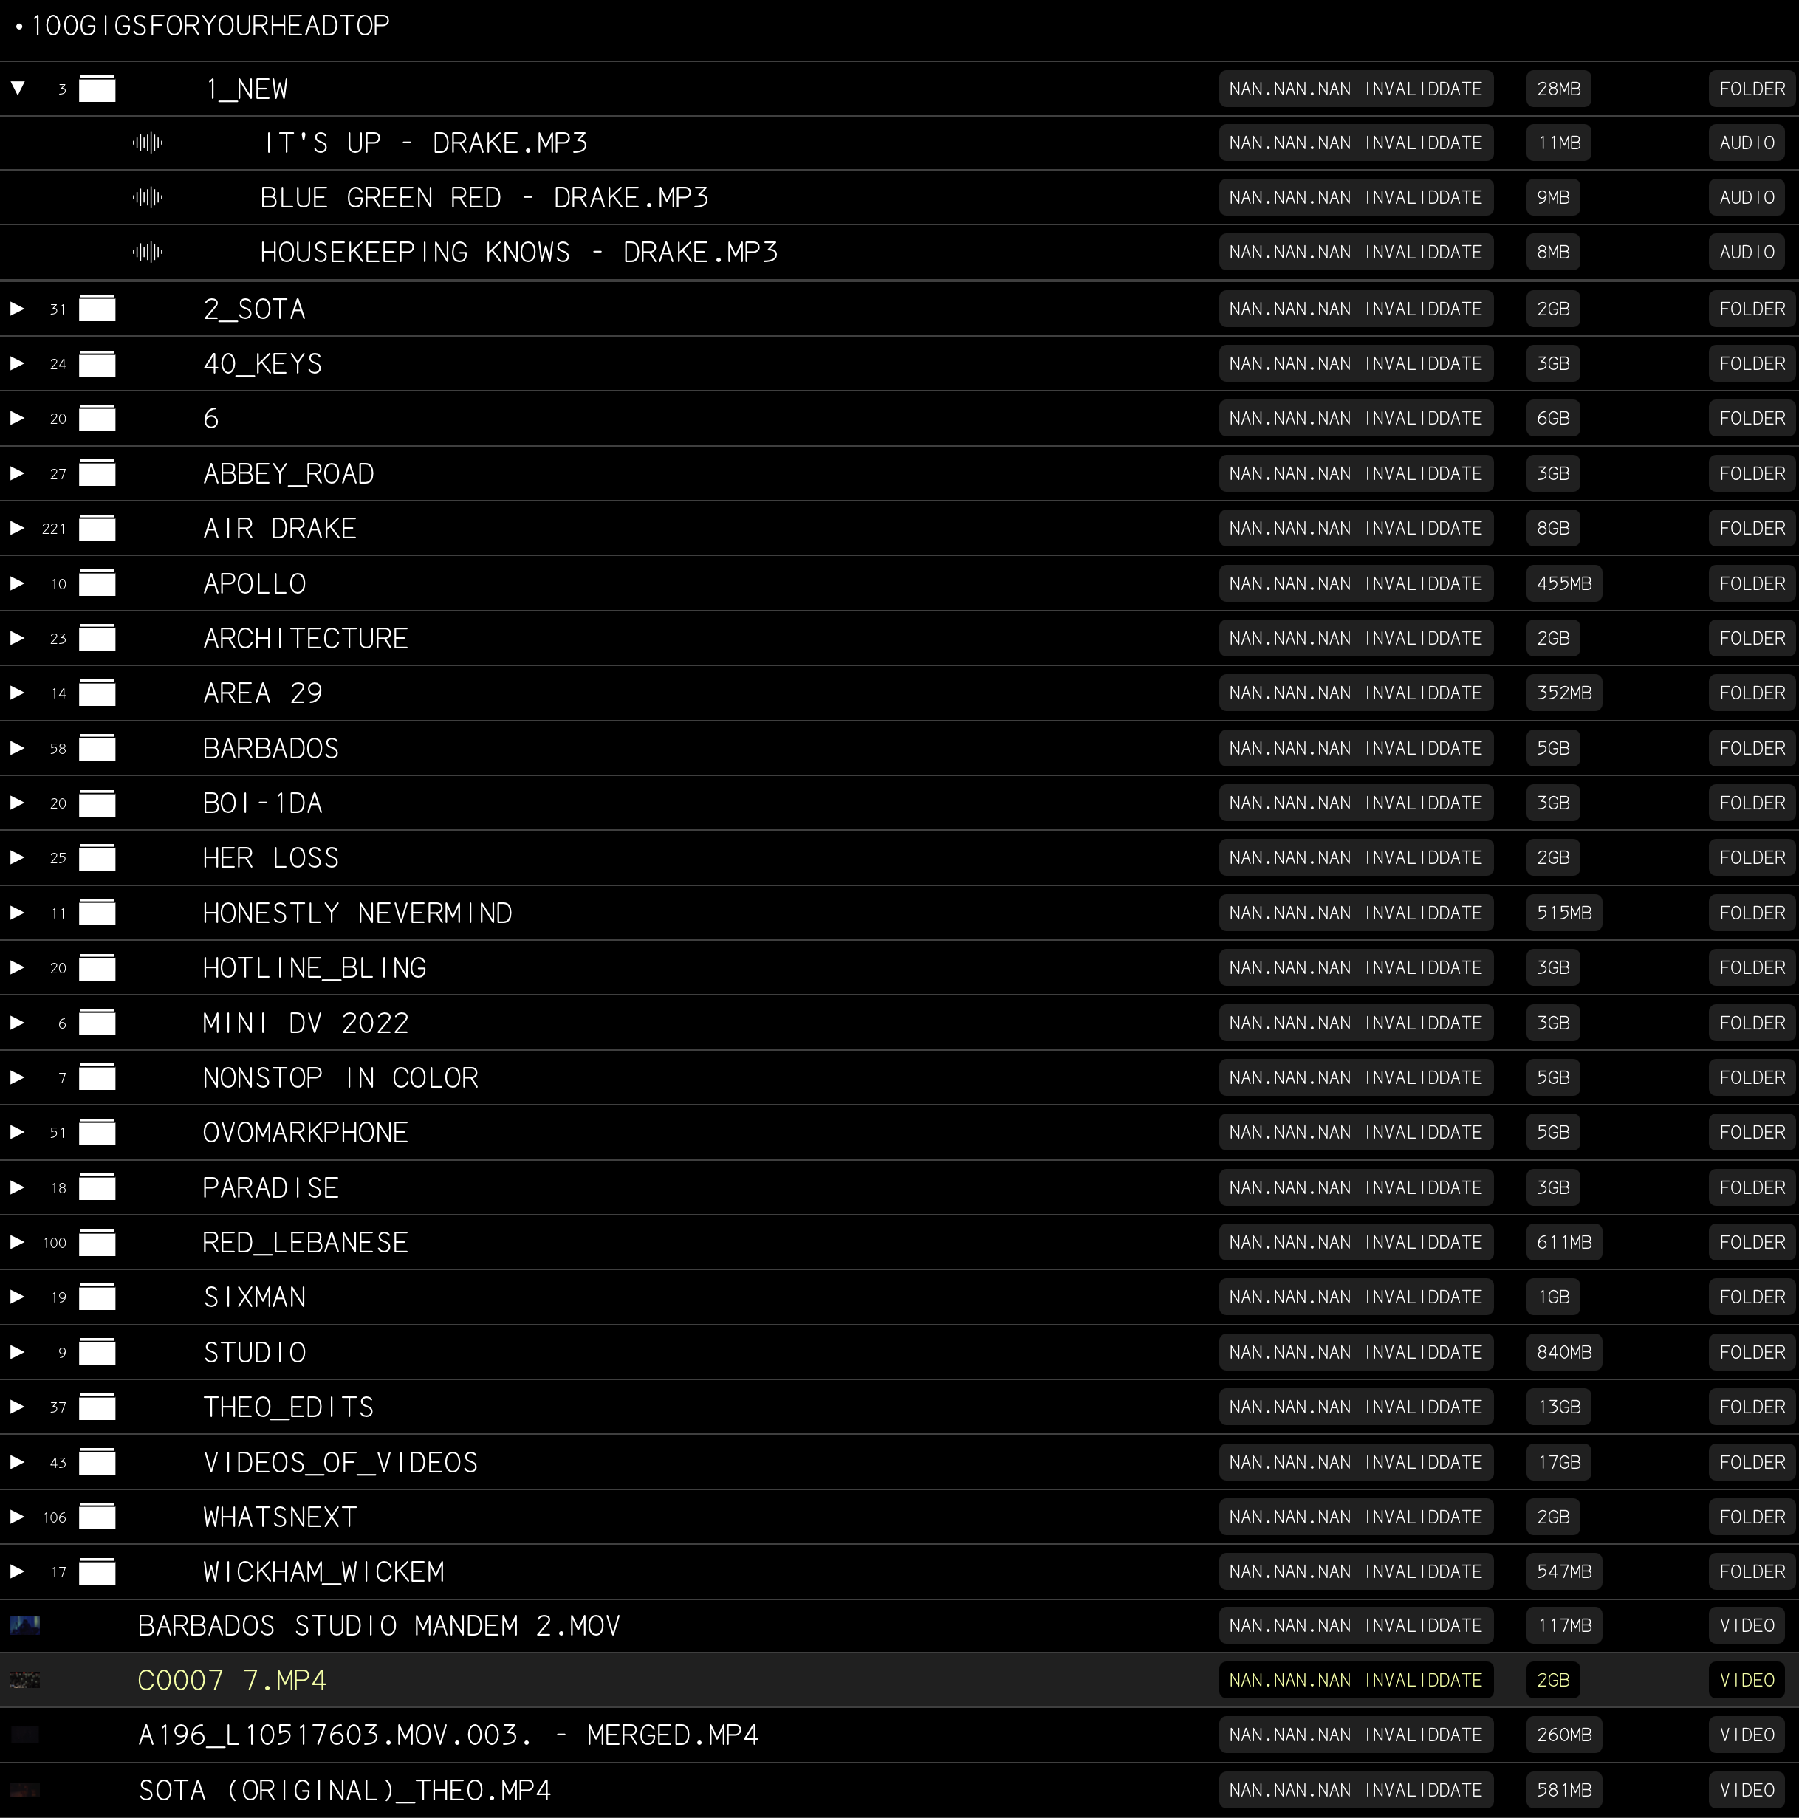Click the audio waveform icon for It's Up
Screen dimensions: 1799x1818
(x=148, y=143)
